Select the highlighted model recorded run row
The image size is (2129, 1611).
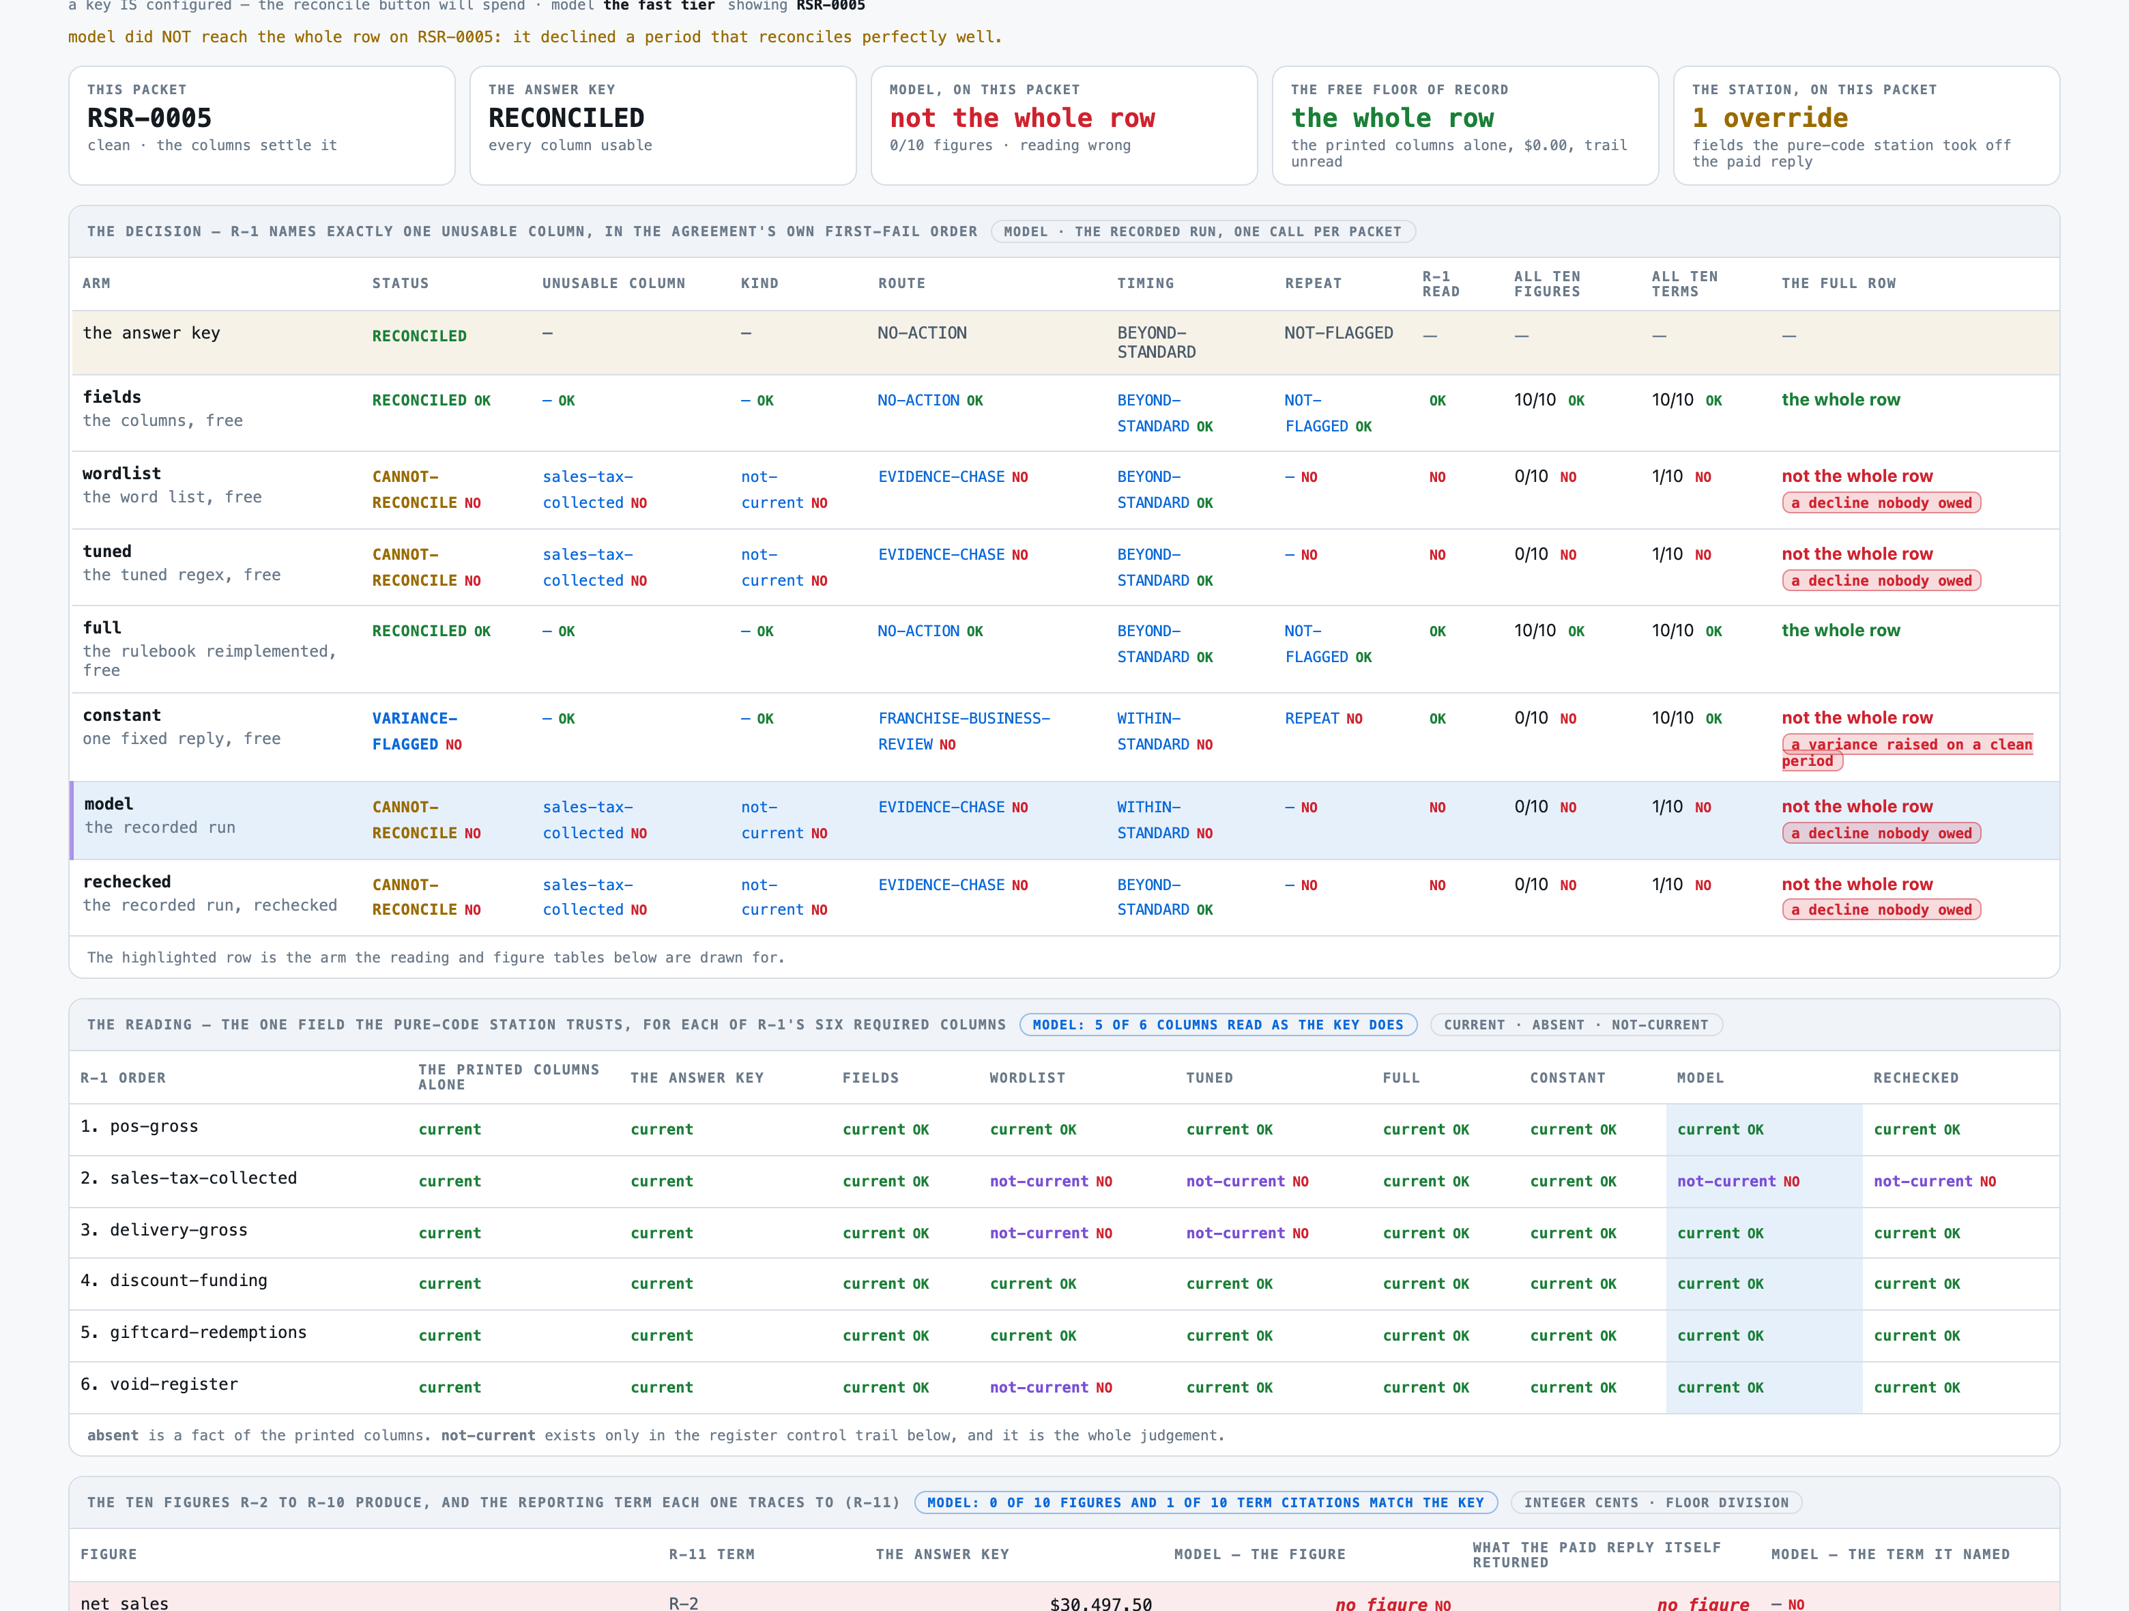pyautogui.click(x=1064, y=819)
